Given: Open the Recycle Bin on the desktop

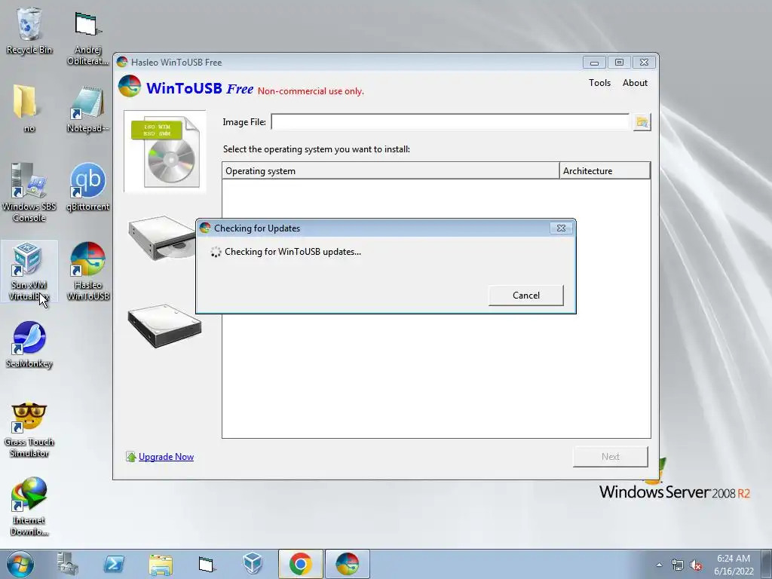Looking at the screenshot, I should (29, 31).
